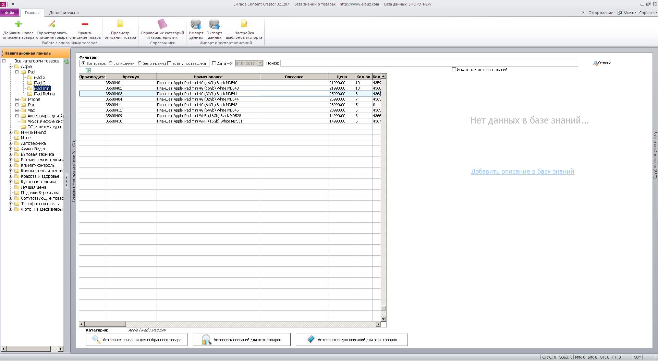Click the table horizontal scrollbar thumb
The width and height of the screenshot is (658, 361).
pos(105,324)
